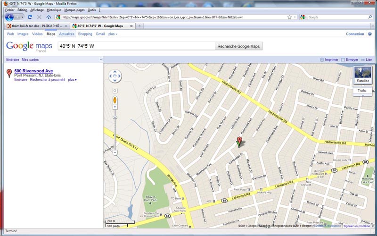Click the Firefox icon in title bar
Screen dimensions: 377x236
[6, 4]
